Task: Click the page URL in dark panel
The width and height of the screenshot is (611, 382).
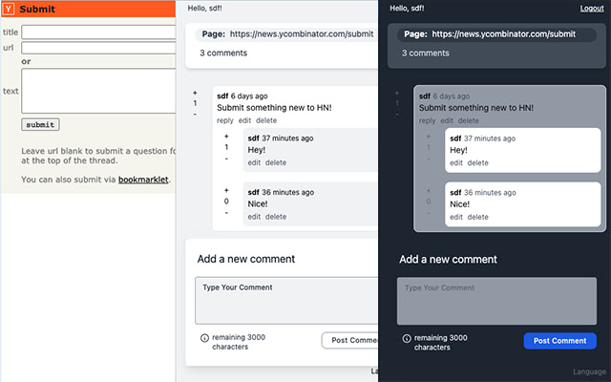Action: click(x=503, y=34)
